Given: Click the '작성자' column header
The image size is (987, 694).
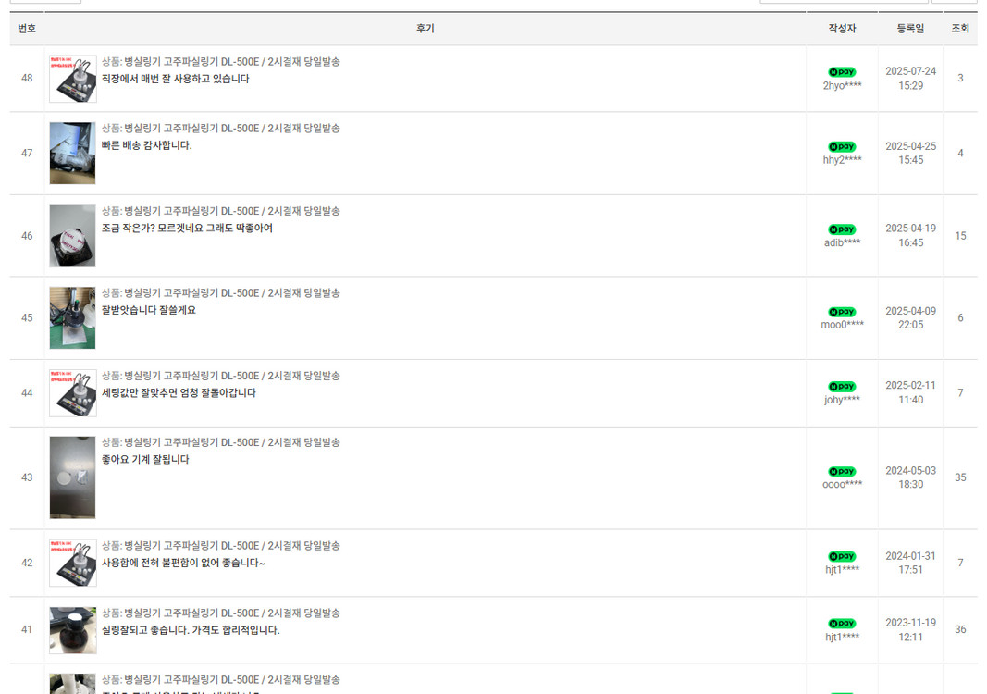Looking at the screenshot, I should [842, 29].
